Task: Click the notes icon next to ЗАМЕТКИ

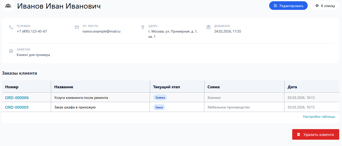Action: (11, 51)
